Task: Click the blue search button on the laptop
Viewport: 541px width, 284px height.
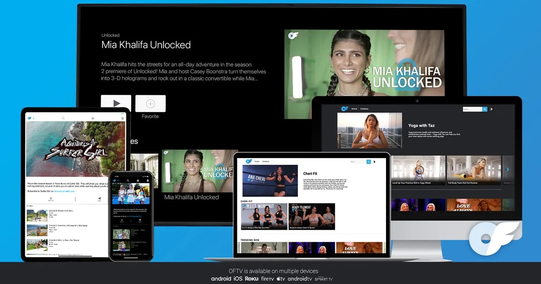Action: (x=369, y=162)
